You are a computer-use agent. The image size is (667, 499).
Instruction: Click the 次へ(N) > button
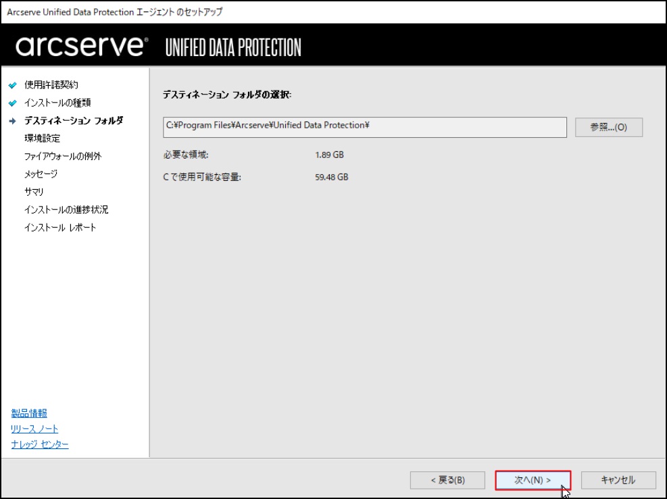533,480
